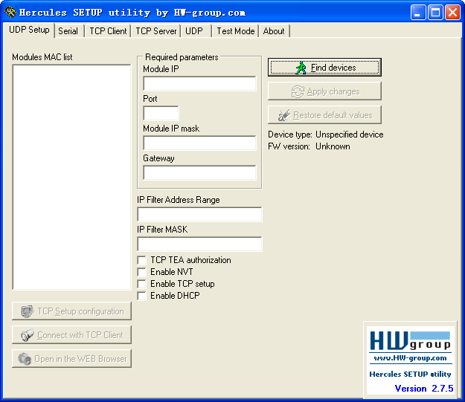Maximize the Hercules window
The width and height of the screenshot is (465, 402).
435,13
